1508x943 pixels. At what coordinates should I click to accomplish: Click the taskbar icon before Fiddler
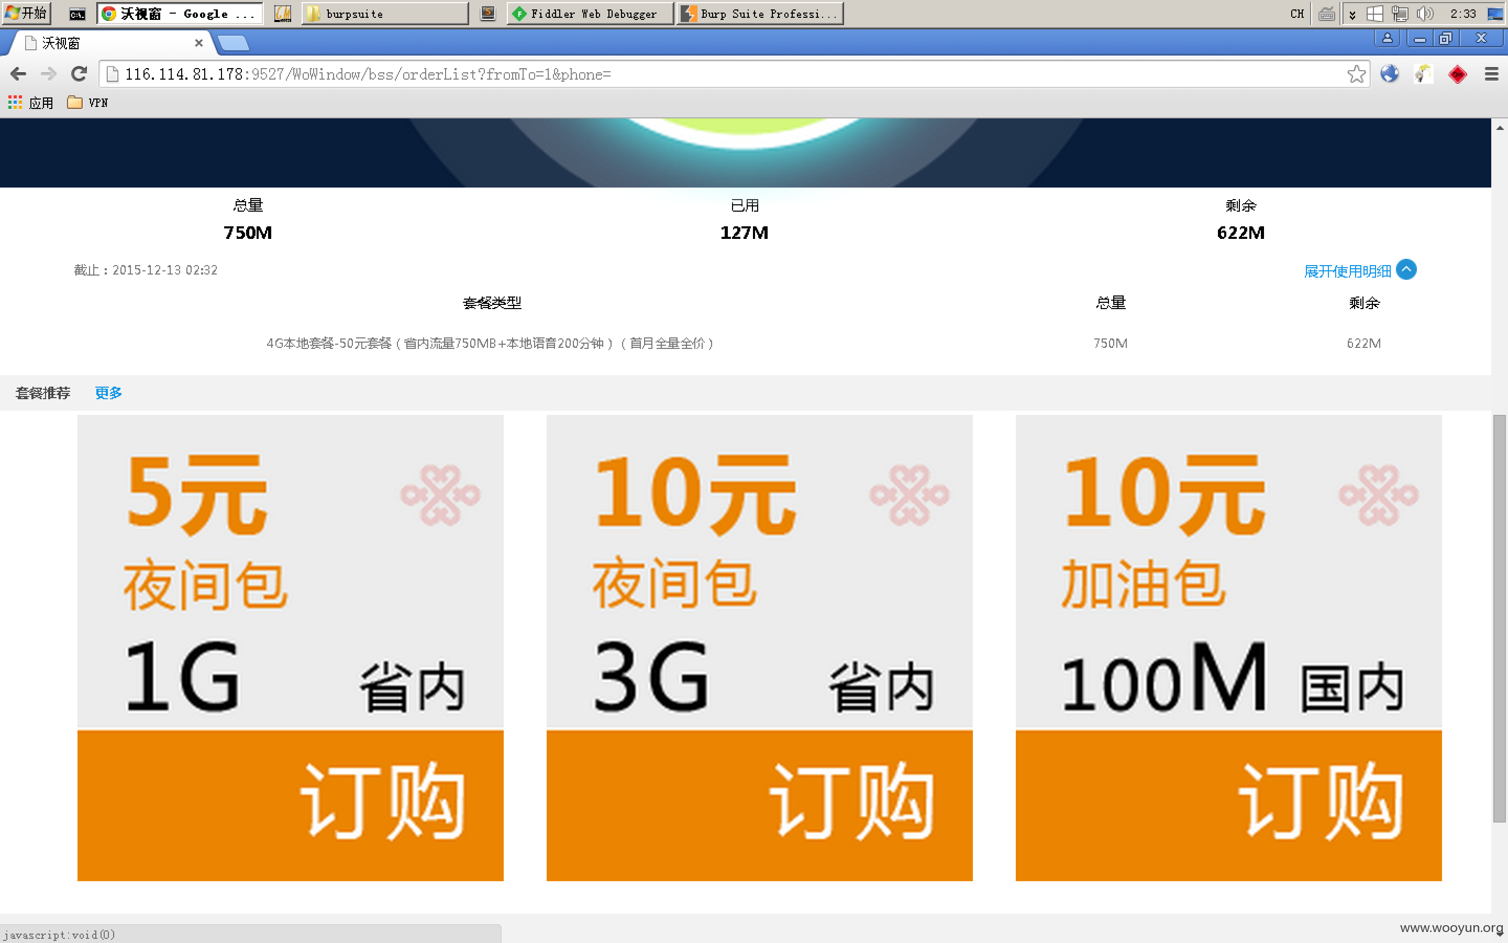coord(488,13)
